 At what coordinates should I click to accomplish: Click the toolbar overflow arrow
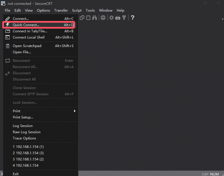[x=223, y=19]
